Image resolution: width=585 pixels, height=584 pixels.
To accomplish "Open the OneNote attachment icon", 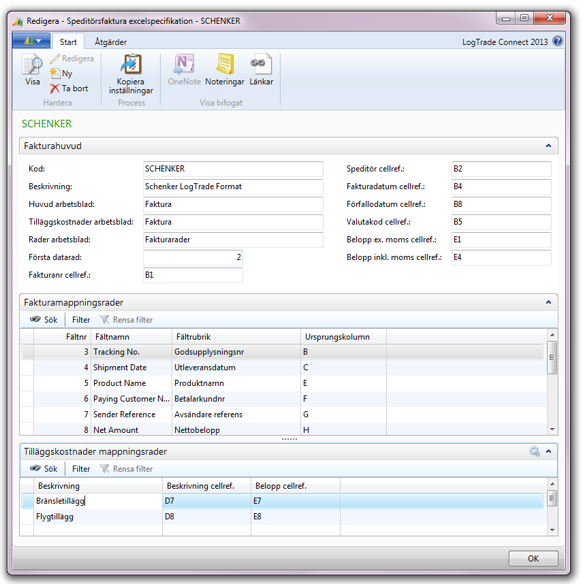I will tap(184, 64).
